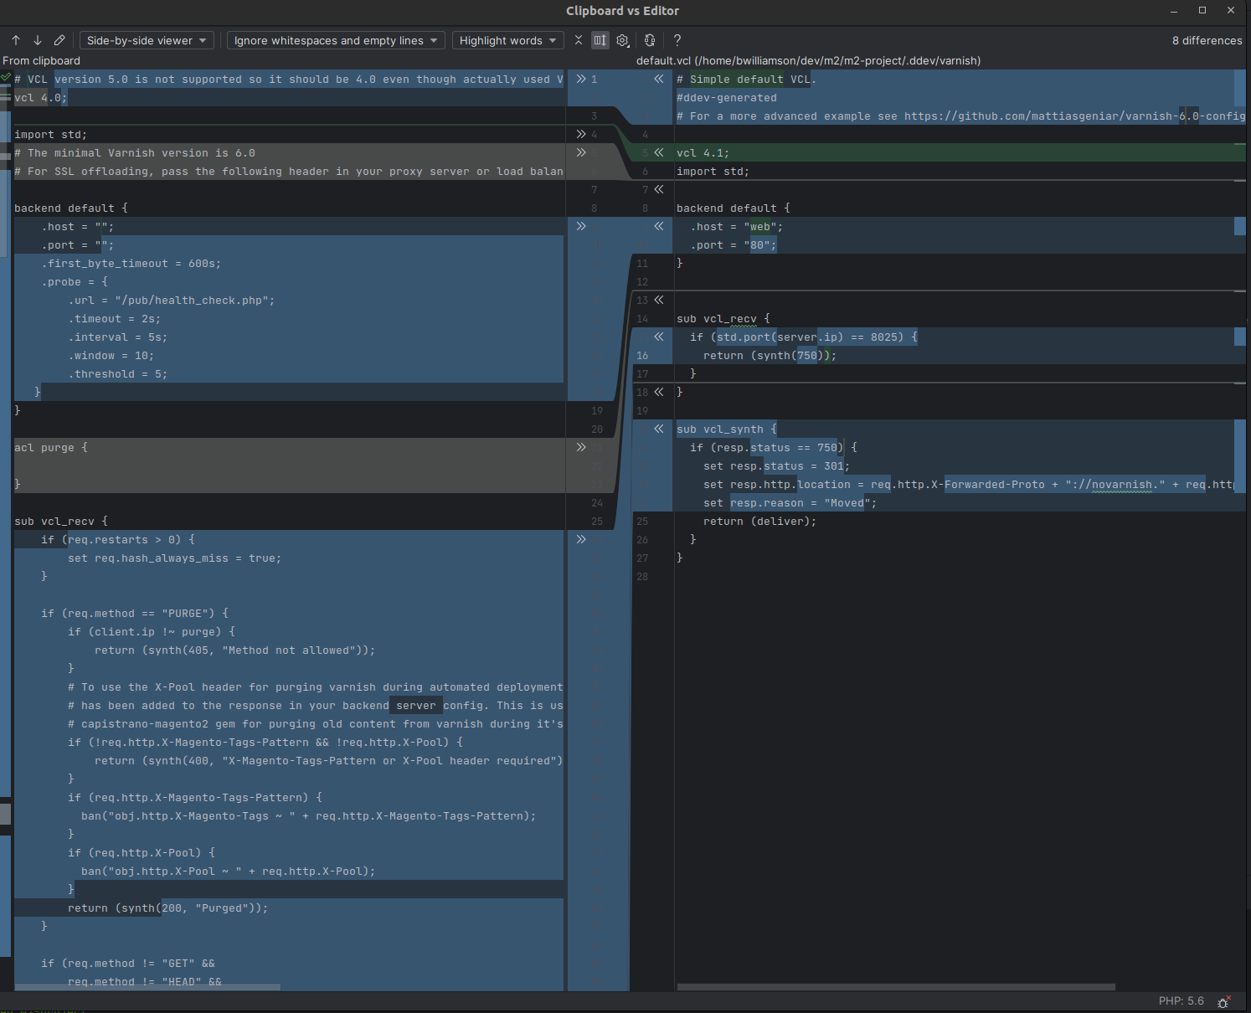Apply right << arrow beside .host = "web"

click(x=659, y=226)
